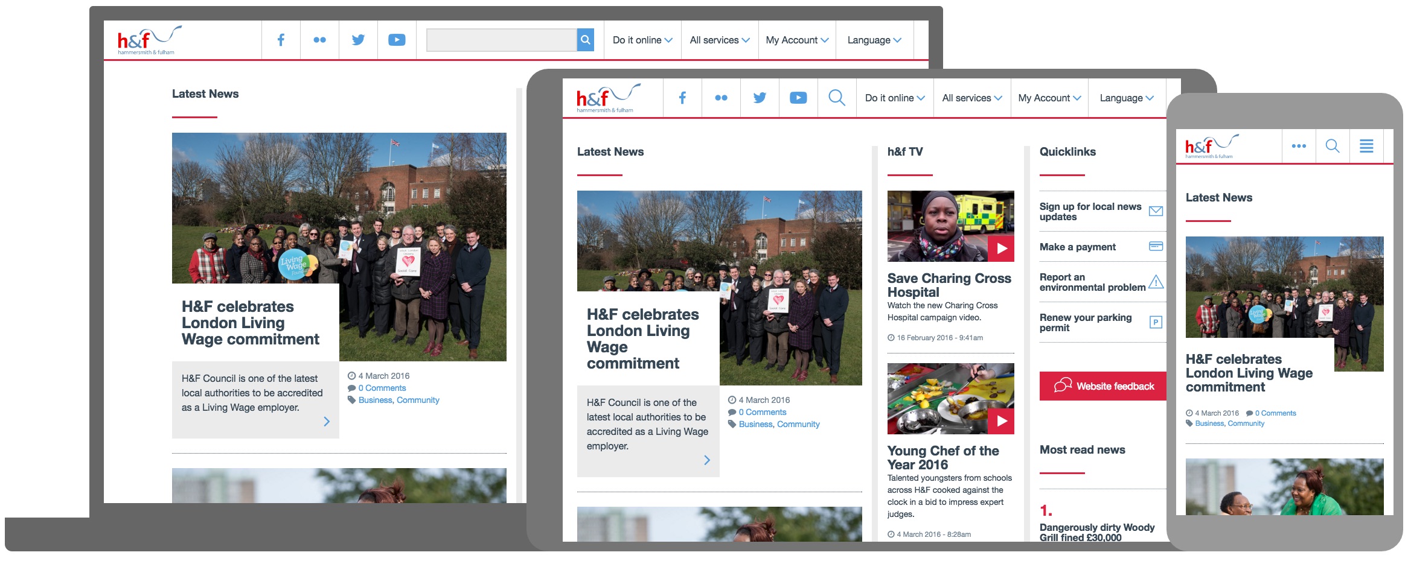
Task: Play the Save Charing Cross Hospital video
Action: 1001,249
